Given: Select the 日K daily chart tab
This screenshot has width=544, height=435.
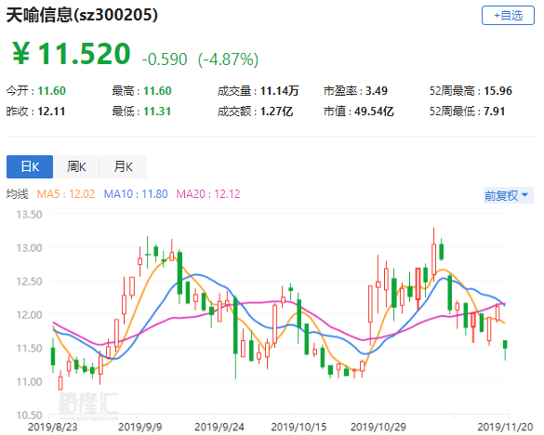Looking at the screenshot, I should 30,167.
